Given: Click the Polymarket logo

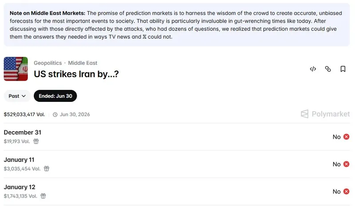Looking at the screenshot, I should [x=325, y=114].
